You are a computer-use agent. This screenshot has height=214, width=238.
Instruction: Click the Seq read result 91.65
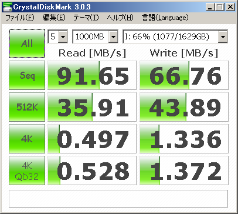coord(92,75)
